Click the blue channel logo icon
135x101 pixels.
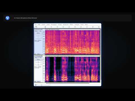click(x=7, y=18)
